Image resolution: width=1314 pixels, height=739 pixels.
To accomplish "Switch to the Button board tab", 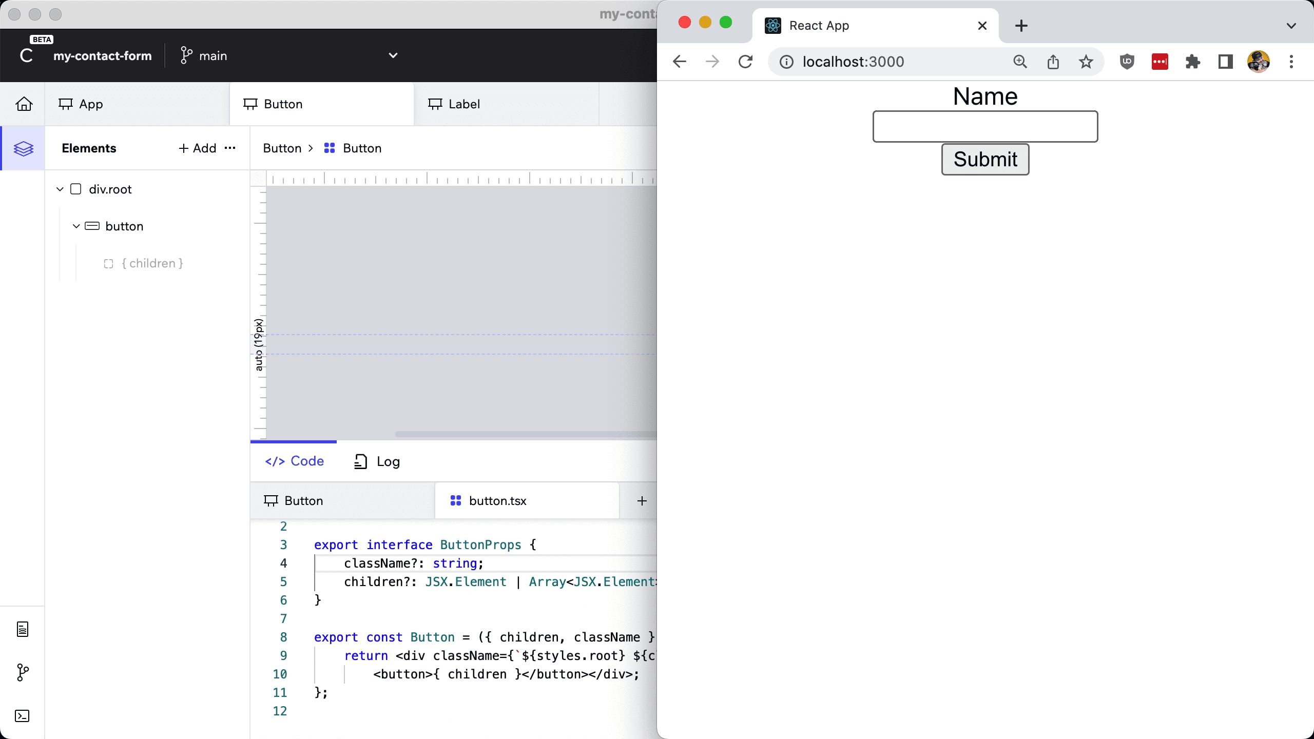I will (322, 104).
